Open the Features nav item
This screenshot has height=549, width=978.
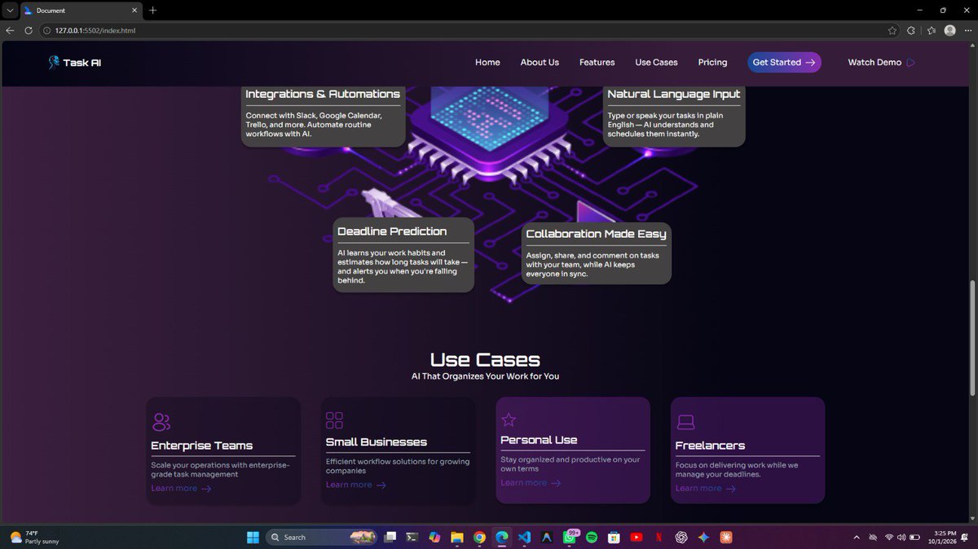click(597, 62)
